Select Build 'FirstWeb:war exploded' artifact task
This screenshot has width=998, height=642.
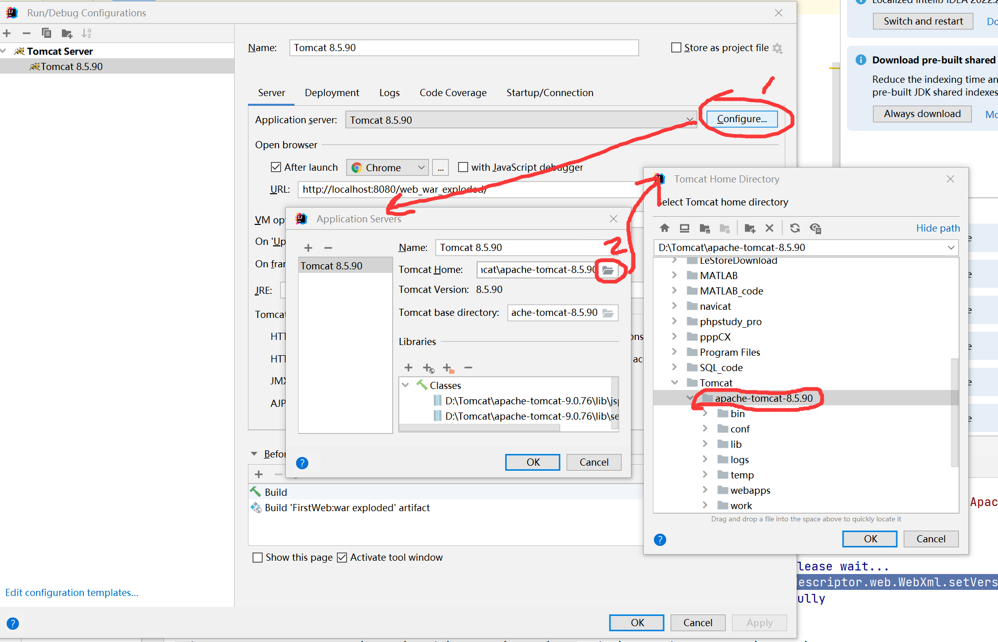tap(347, 508)
